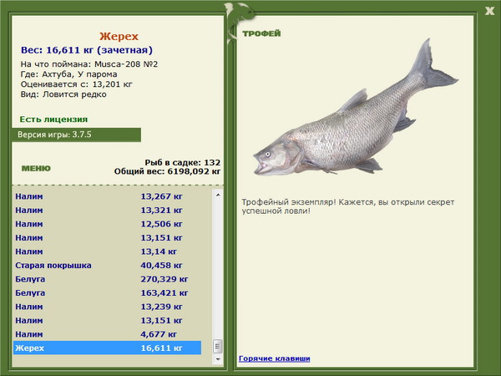Close the window with the X button

[x=489, y=11]
